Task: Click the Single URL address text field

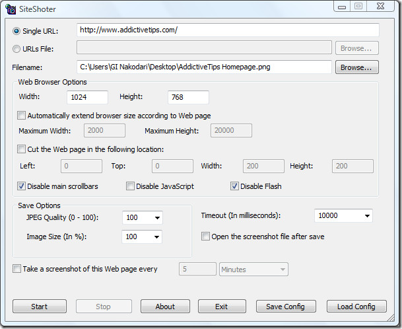Action: (228, 30)
